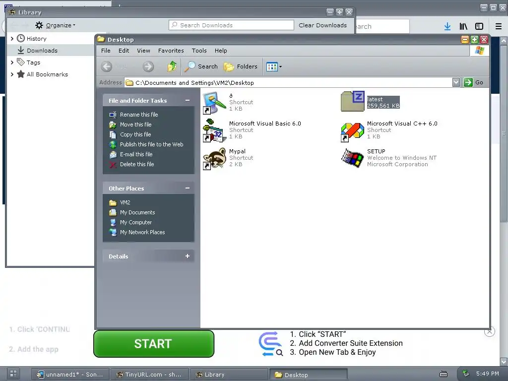Toggle the Folders pane button
Image resolution: width=508 pixels, height=381 pixels.
[241, 66]
